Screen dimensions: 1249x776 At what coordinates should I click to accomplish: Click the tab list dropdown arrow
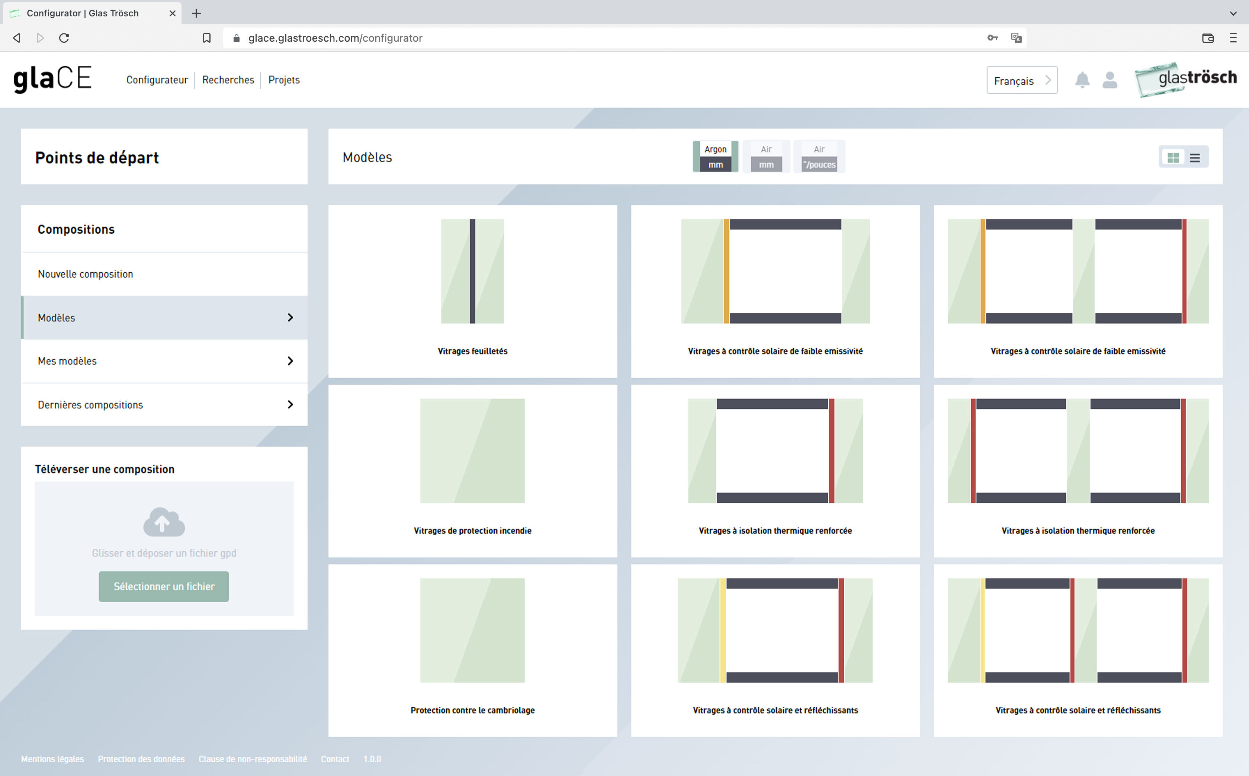[1233, 13]
